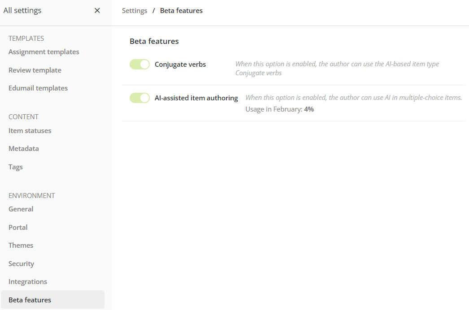This screenshot has width=469, height=310.
Task: Open Assignment templates settings
Action: pos(43,52)
